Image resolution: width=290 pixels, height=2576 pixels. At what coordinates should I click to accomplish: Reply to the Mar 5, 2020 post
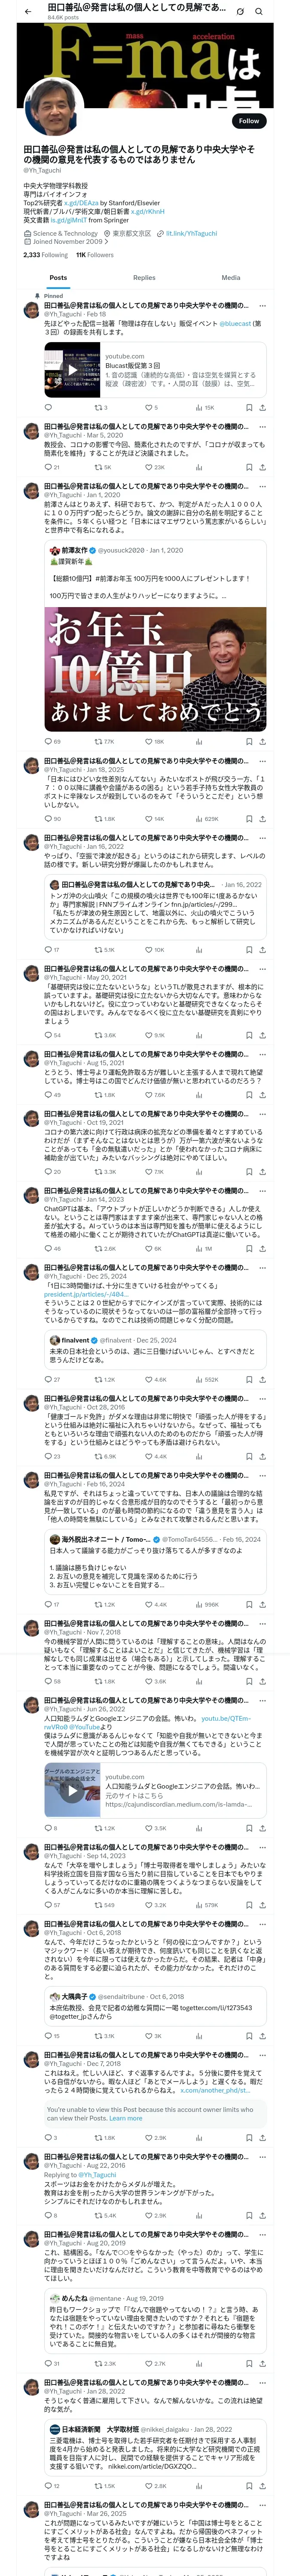48,467
